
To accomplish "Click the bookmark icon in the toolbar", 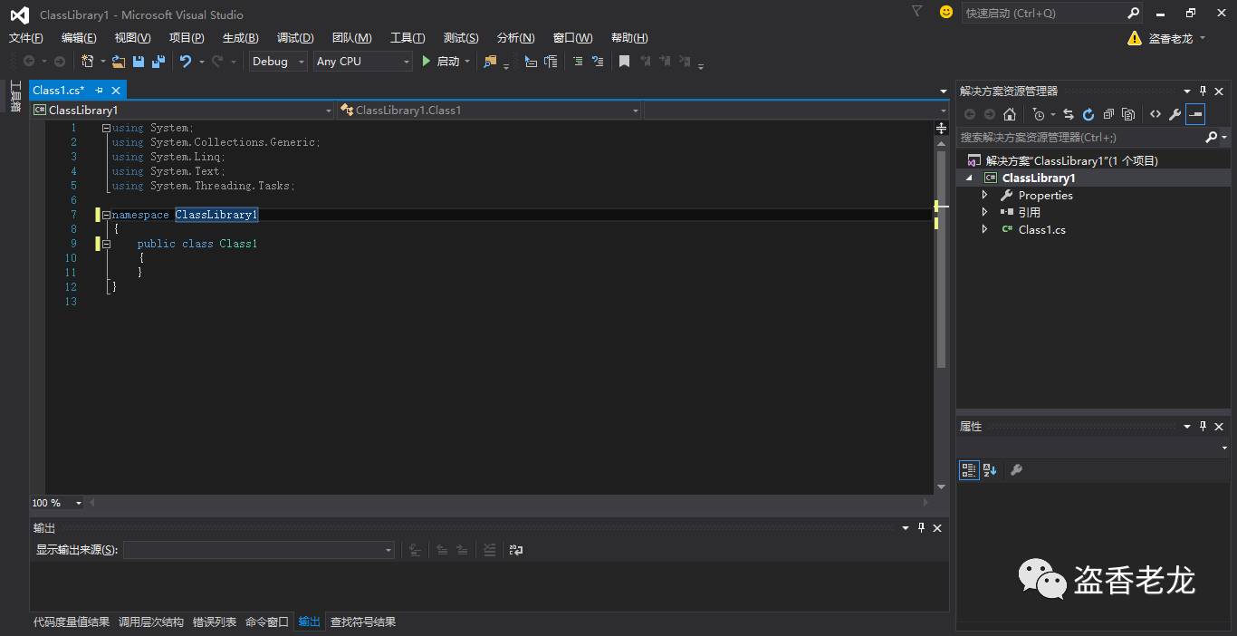I will [624, 62].
